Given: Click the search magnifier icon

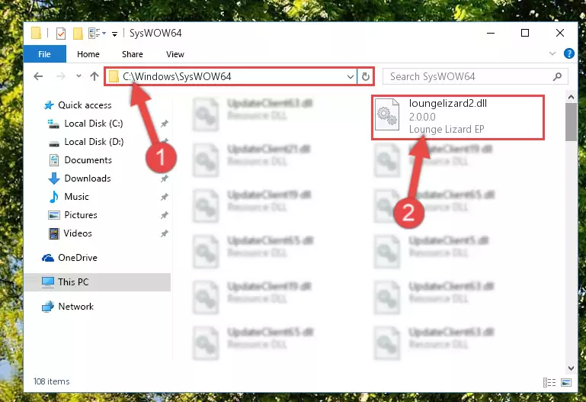Looking at the screenshot, I should coord(557,76).
